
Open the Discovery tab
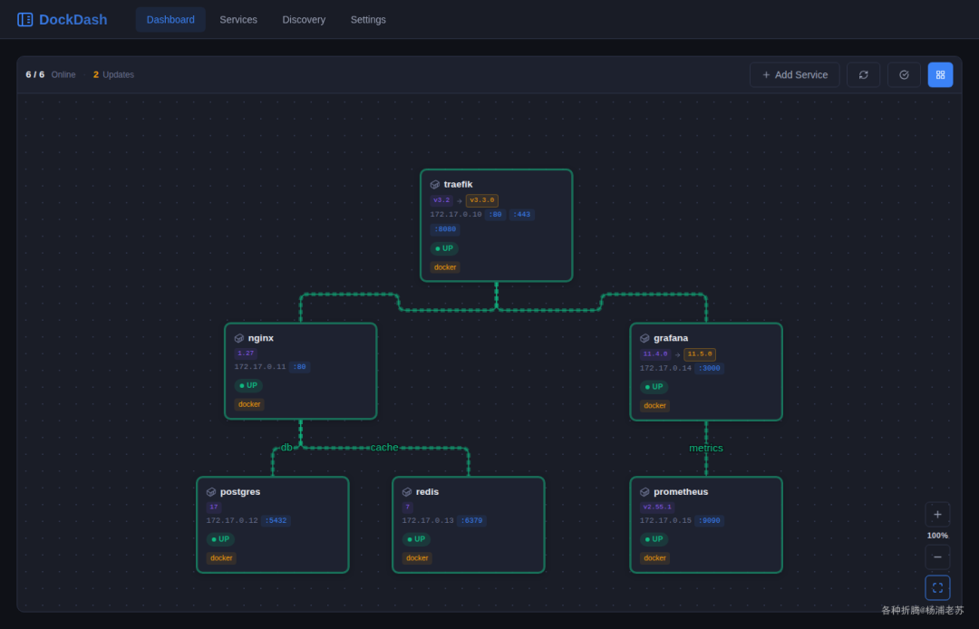(304, 19)
